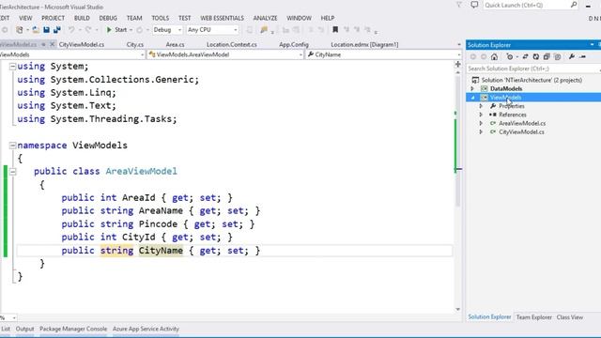Click Refresh icon in Solution Explorer

pos(536,56)
